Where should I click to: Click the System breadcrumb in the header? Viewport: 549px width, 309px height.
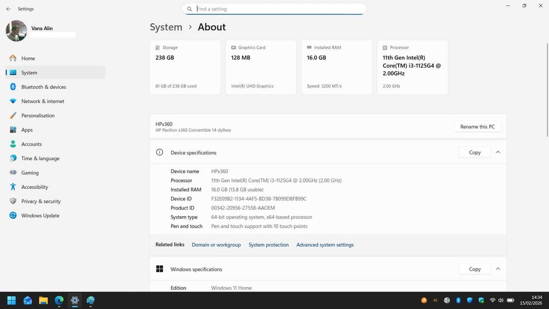166,27
